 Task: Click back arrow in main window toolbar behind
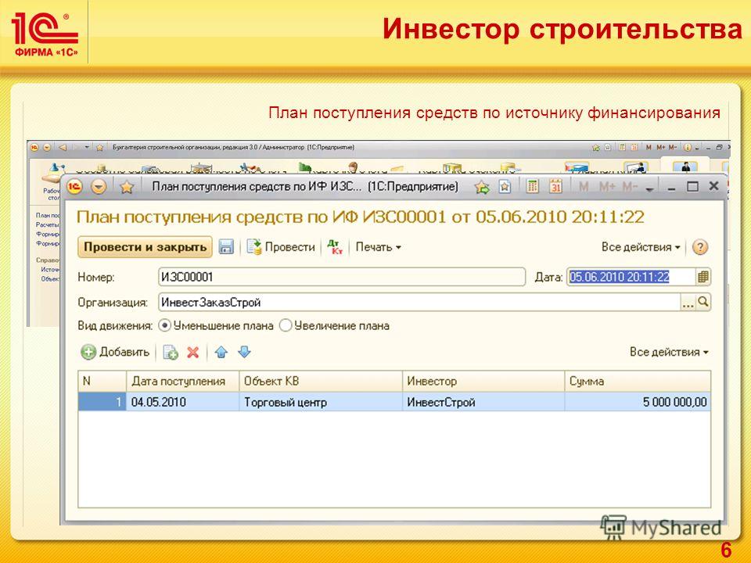click(x=63, y=148)
